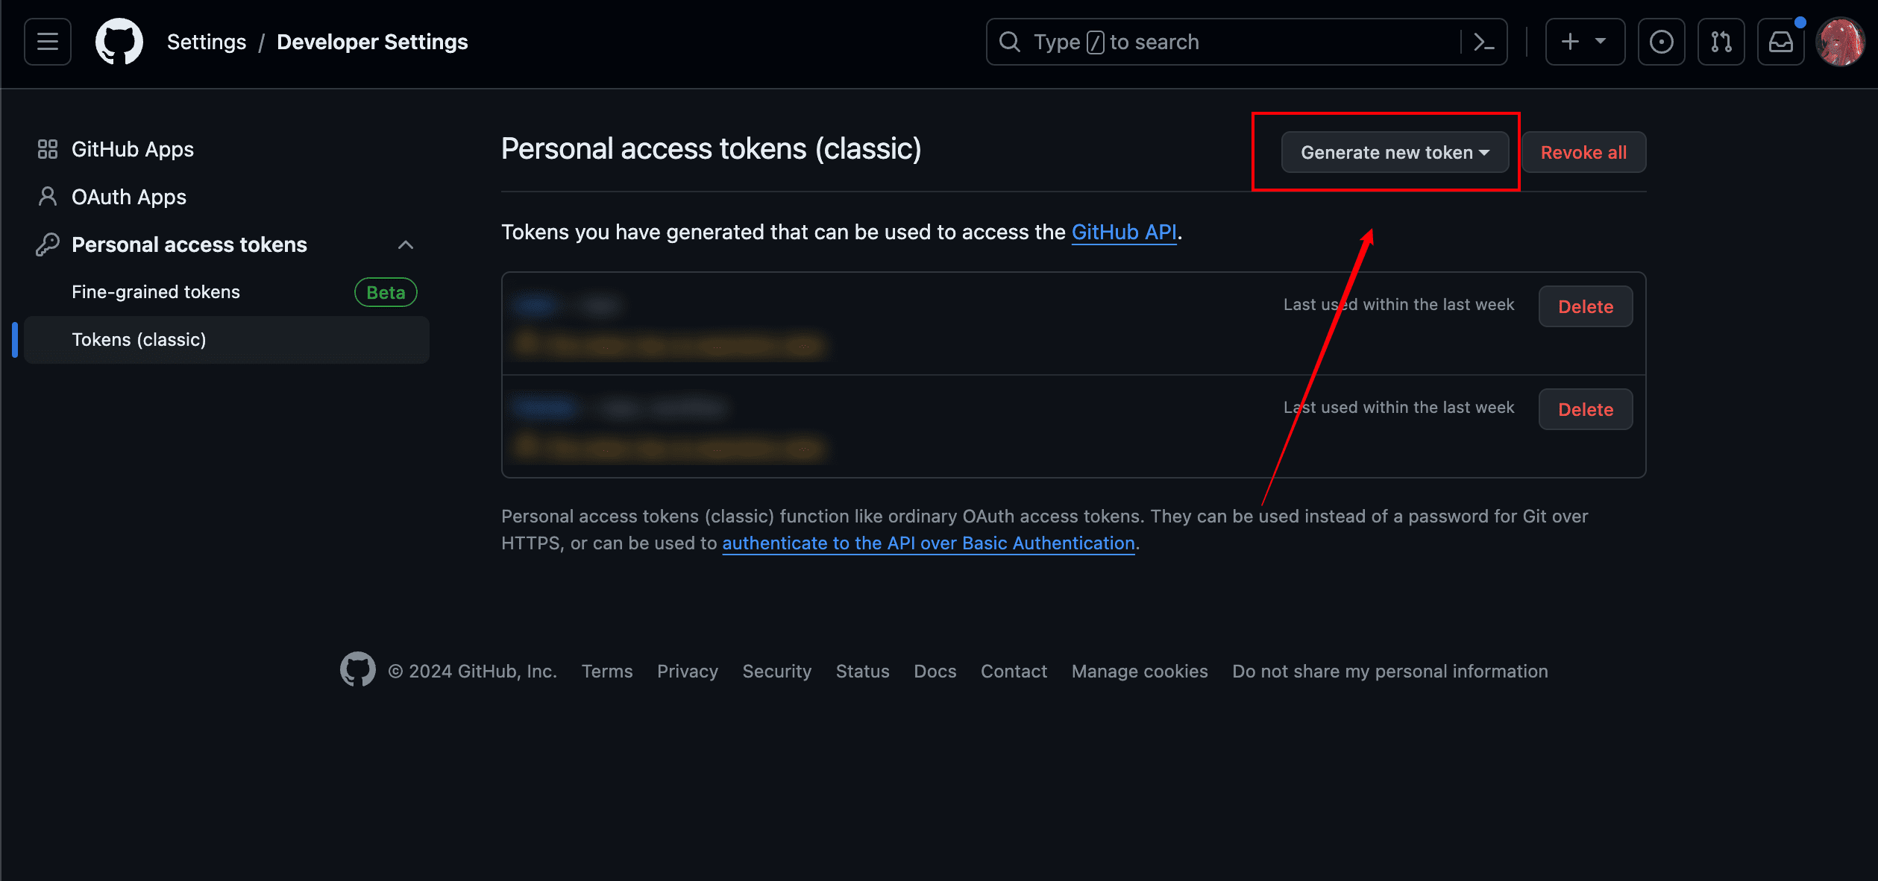The width and height of the screenshot is (1878, 881).
Task: Collapse the Personal access tokens section
Action: pos(406,244)
